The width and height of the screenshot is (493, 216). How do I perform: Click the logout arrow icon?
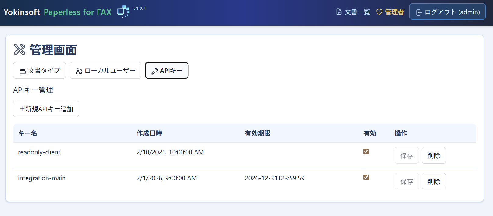coord(419,12)
